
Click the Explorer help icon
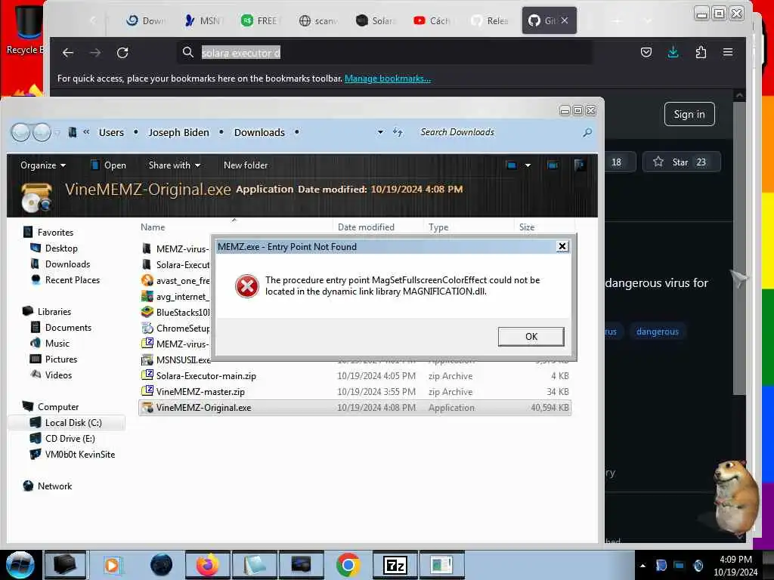point(580,165)
